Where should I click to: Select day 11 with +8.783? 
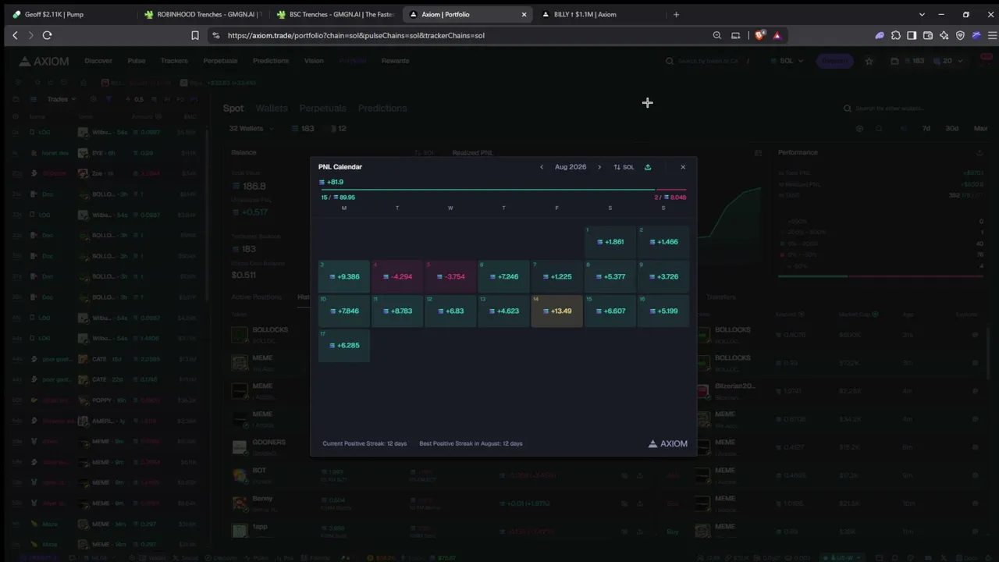point(397,311)
